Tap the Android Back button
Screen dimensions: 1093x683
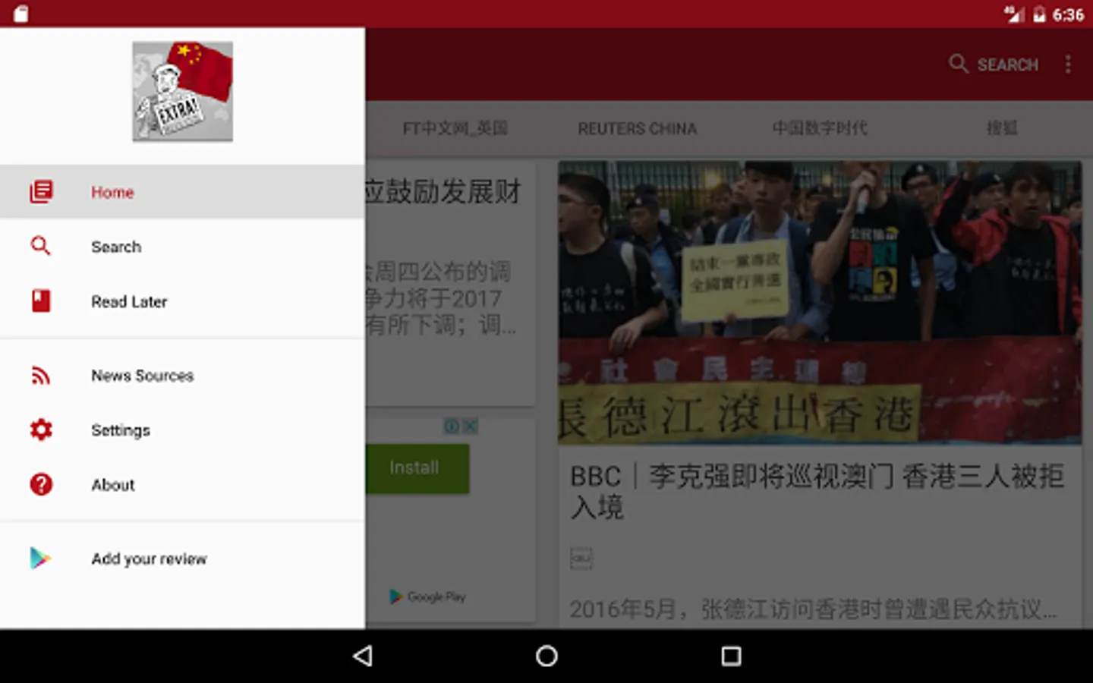(363, 656)
